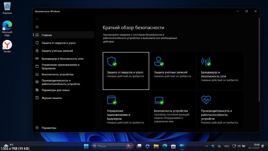Open the Брандмауэр и безопасность сети tile
Screen dimensions: 268x151
coord(219,71)
